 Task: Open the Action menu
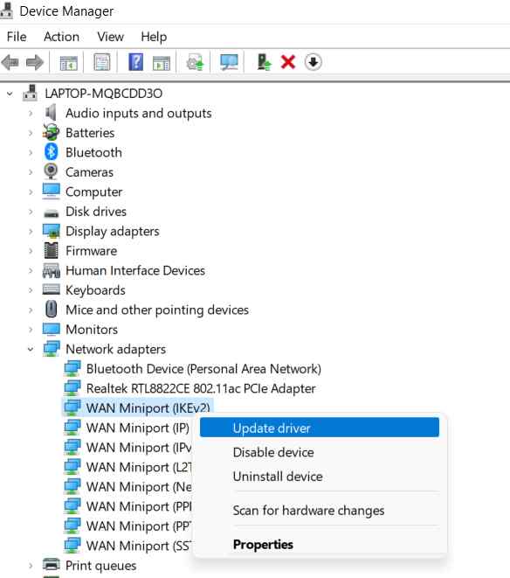(61, 37)
